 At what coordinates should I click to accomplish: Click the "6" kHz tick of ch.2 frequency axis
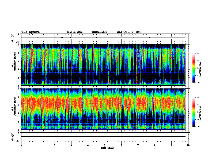click(19, 105)
